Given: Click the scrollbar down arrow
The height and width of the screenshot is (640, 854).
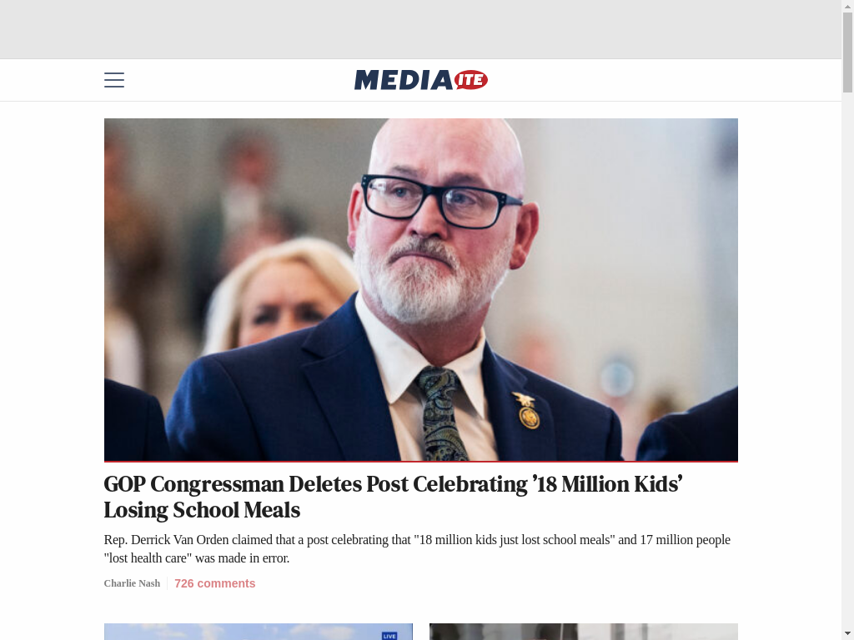Looking at the screenshot, I should click(847, 634).
